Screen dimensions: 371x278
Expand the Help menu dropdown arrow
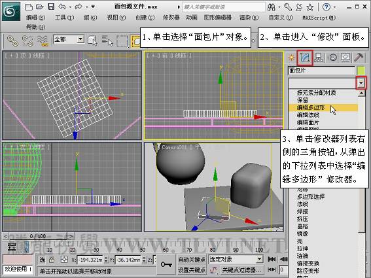(334, 7)
